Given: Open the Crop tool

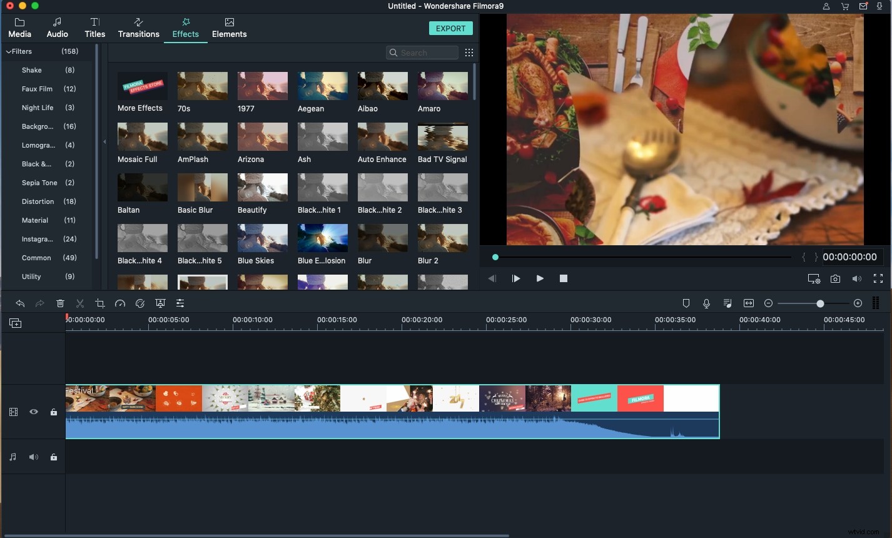Looking at the screenshot, I should coord(100,303).
